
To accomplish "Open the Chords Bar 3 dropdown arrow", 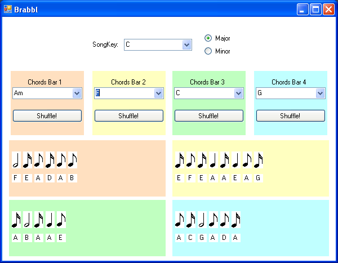I will 238,93.
